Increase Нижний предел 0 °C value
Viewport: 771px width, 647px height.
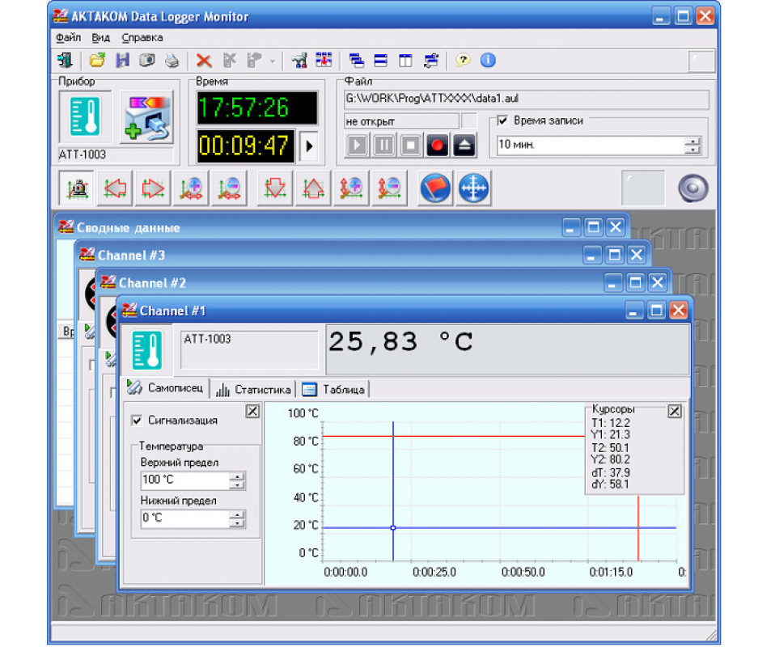(237, 514)
